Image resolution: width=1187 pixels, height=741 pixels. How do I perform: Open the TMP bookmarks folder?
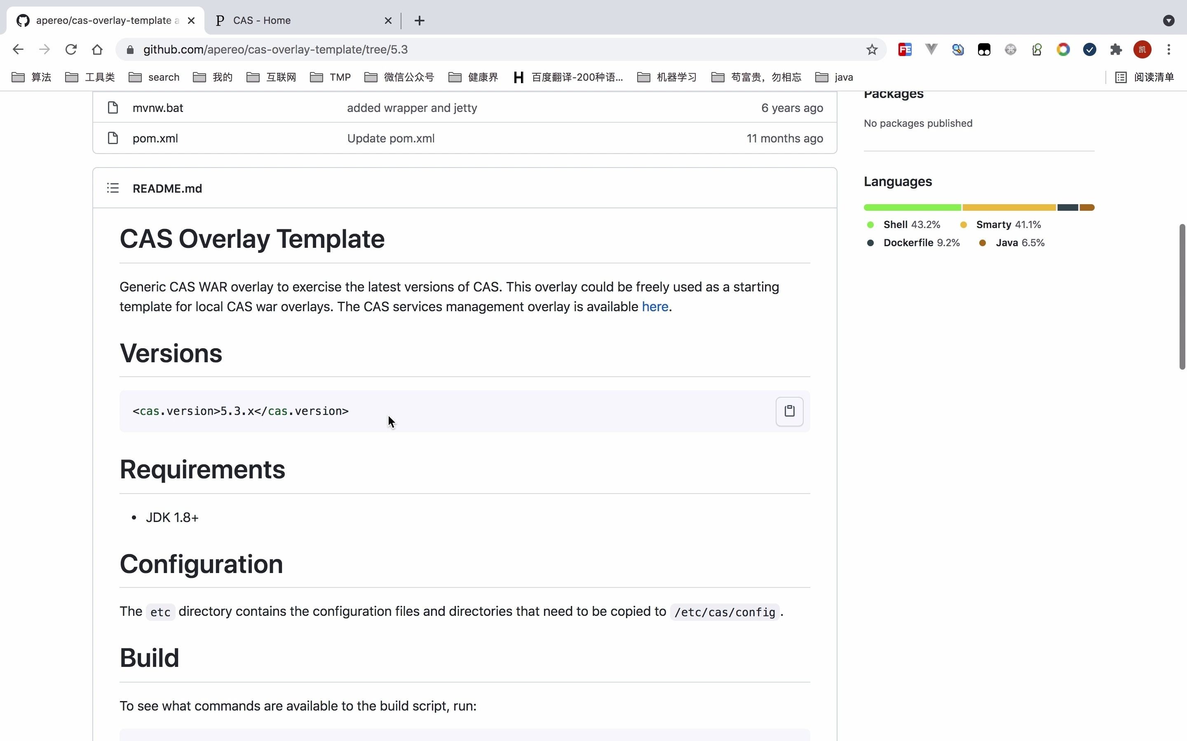[331, 77]
